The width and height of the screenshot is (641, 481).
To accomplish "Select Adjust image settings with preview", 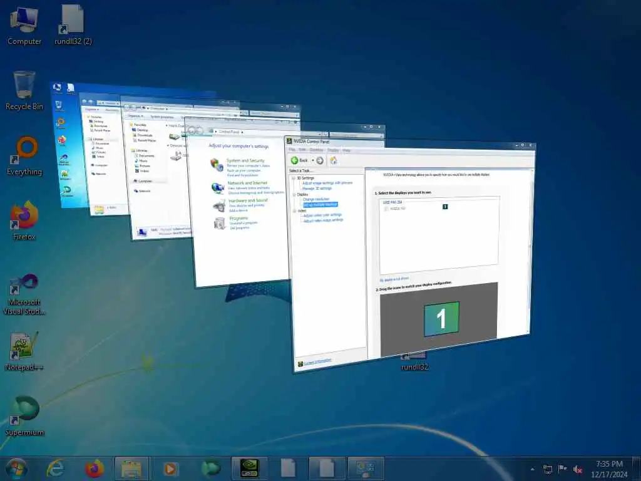I will (x=327, y=184).
